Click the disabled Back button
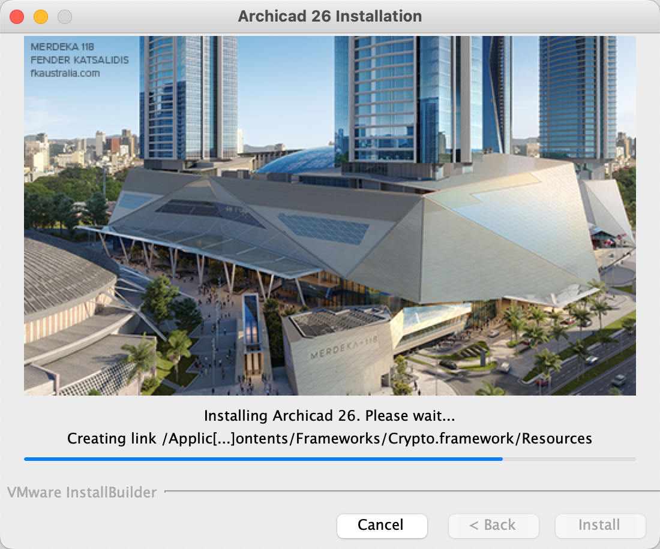 coord(493,526)
